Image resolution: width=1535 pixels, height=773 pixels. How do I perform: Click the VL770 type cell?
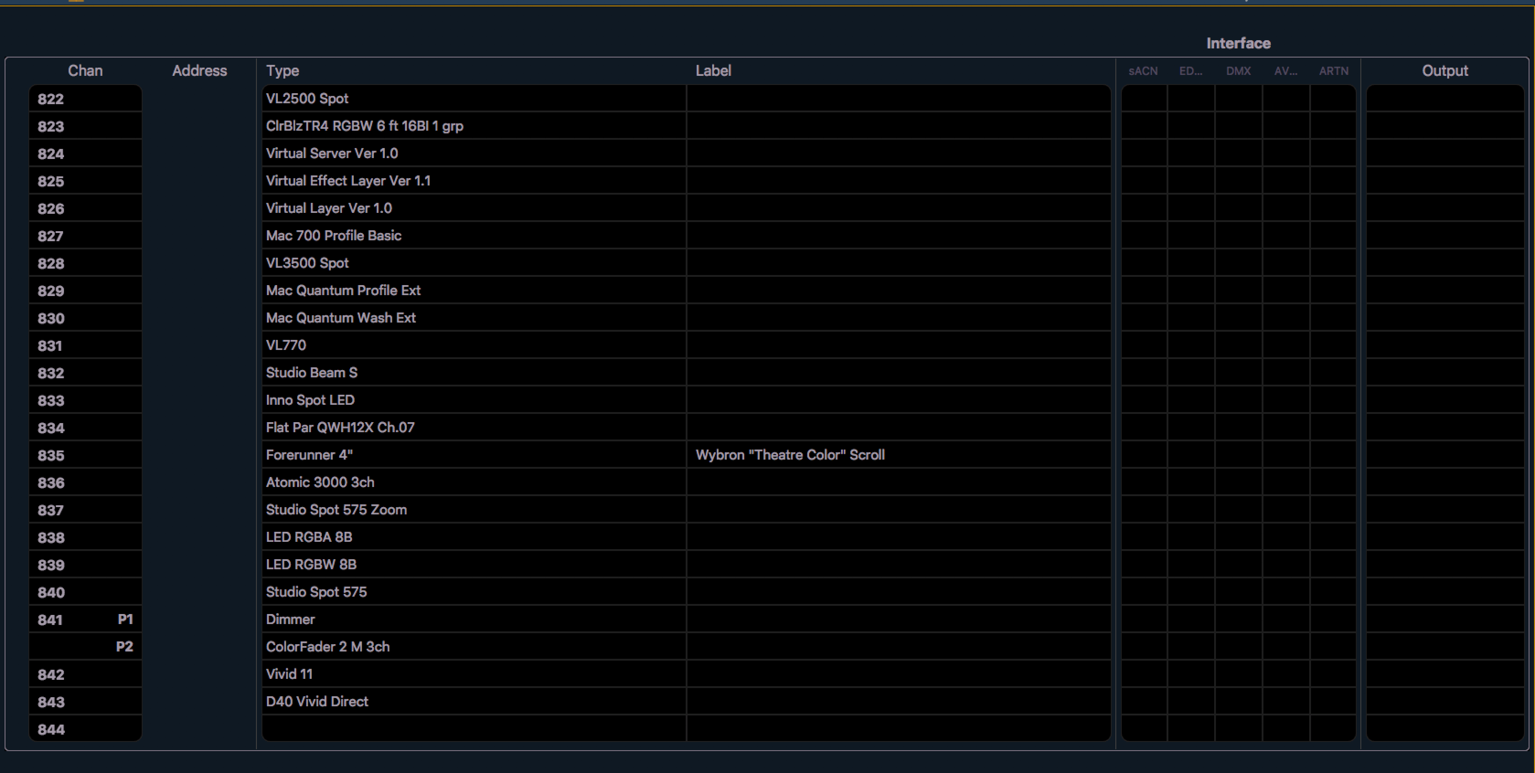point(474,345)
